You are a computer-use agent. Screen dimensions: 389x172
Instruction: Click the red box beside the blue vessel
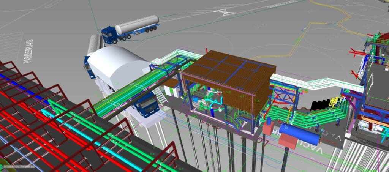click(288, 141)
